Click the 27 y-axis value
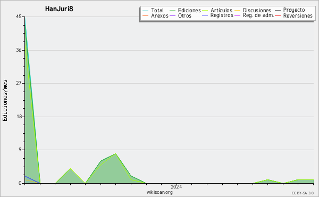Screen dimensions: 319x197 point(19,83)
